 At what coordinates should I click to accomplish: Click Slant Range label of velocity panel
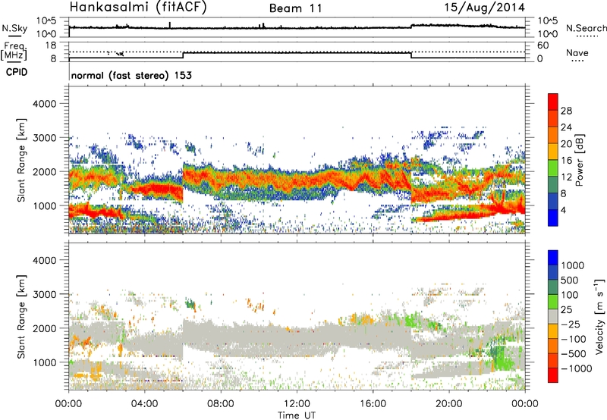(21, 317)
